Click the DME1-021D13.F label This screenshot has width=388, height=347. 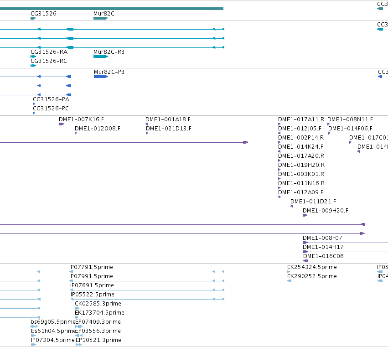[x=169, y=129]
